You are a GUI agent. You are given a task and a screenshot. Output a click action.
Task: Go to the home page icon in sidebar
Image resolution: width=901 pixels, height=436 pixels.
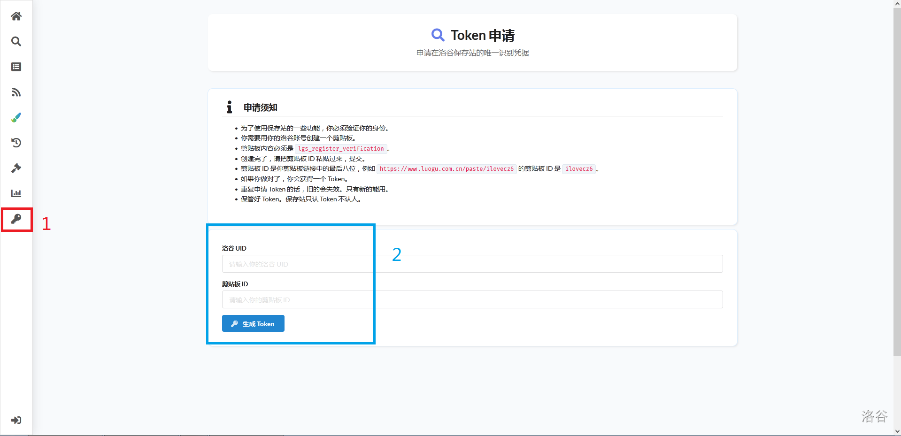click(16, 16)
